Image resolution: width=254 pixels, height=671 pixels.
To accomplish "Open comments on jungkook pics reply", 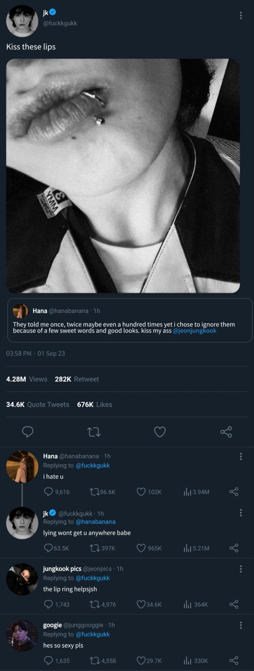I will click(49, 604).
